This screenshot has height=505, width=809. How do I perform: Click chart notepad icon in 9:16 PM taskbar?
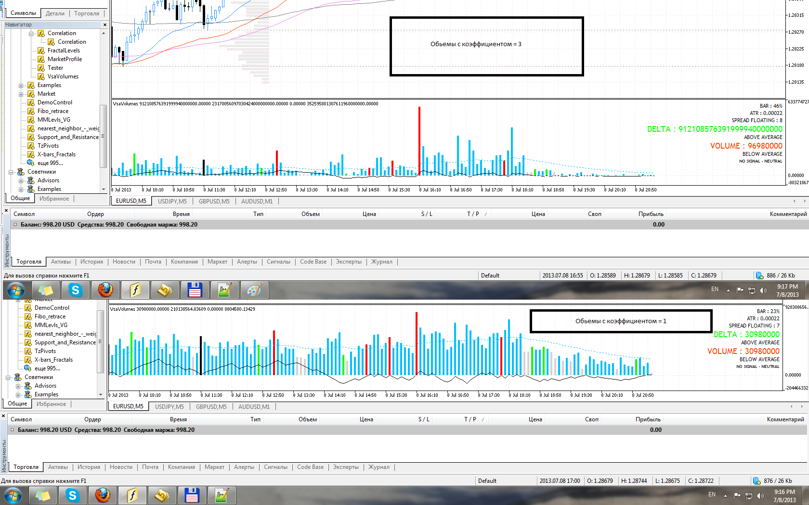pyautogui.click(x=222, y=495)
